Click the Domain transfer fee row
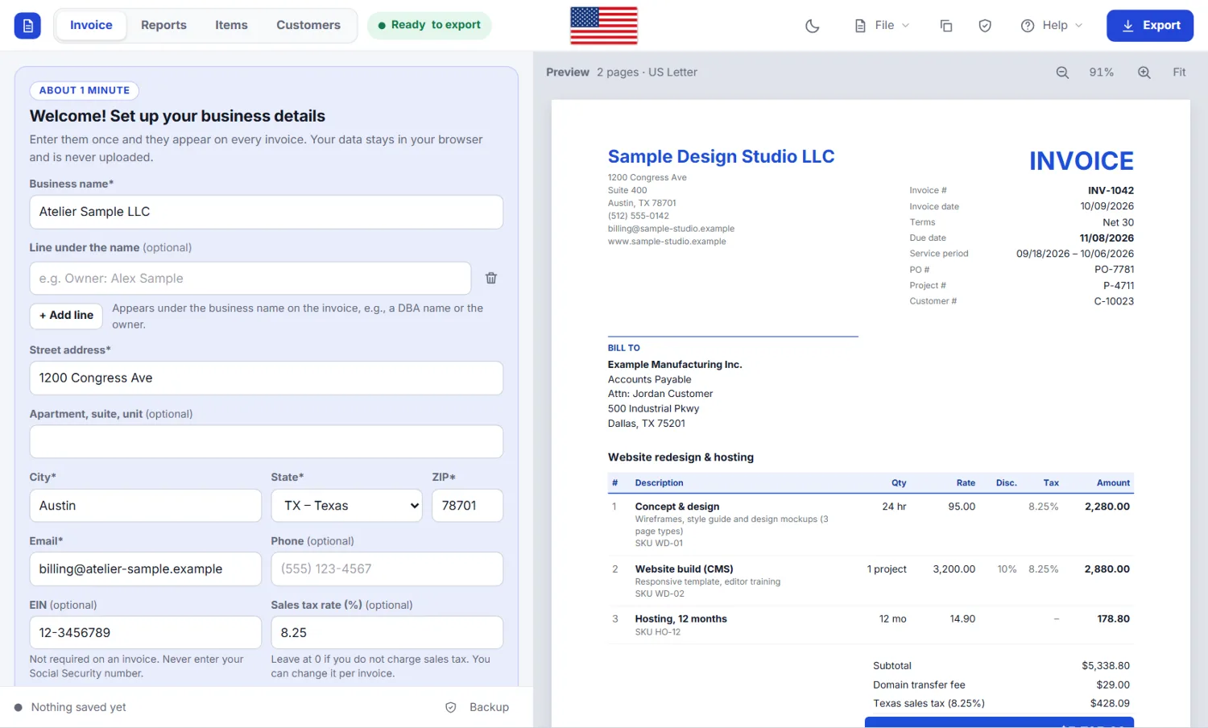The width and height of the screenshot is (1208, 728). 1001,685
